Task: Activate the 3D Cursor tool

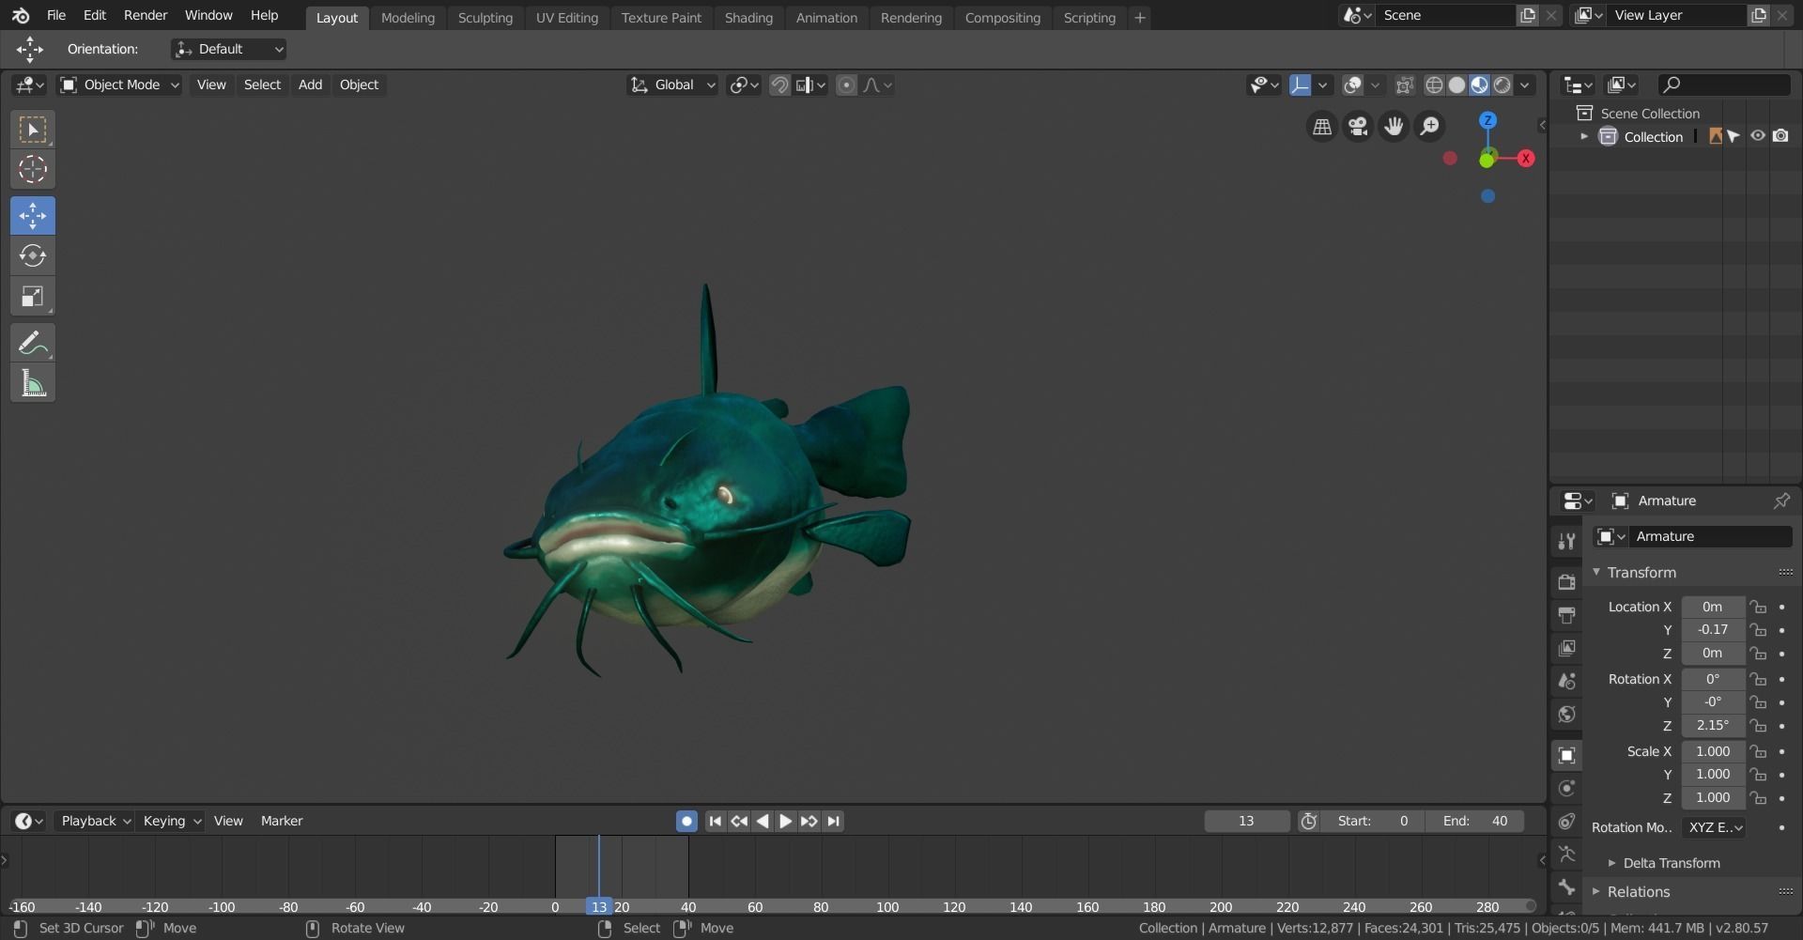Action: (33, 169)
